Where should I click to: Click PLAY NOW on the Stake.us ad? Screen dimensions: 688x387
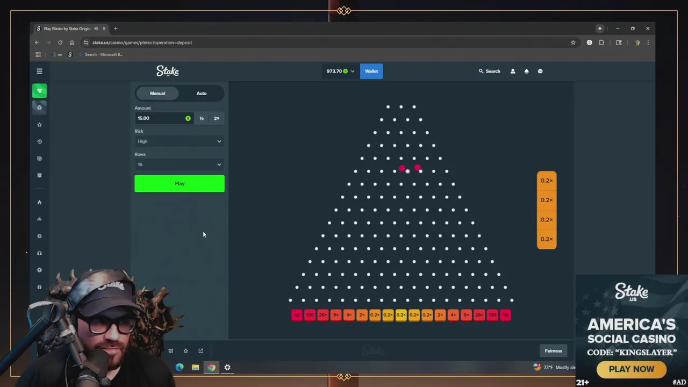pos(632,369)
